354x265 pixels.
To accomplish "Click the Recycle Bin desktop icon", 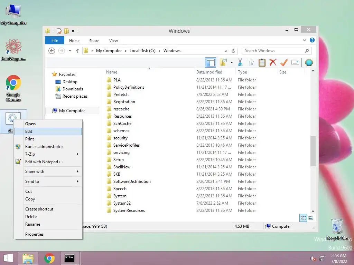I will pyautogui.click(x=337, y=229).
